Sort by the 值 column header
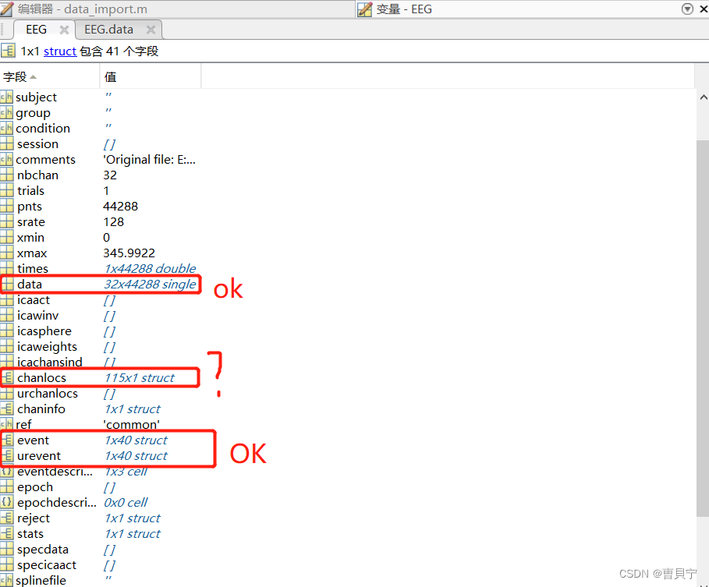 pos(150,77)
